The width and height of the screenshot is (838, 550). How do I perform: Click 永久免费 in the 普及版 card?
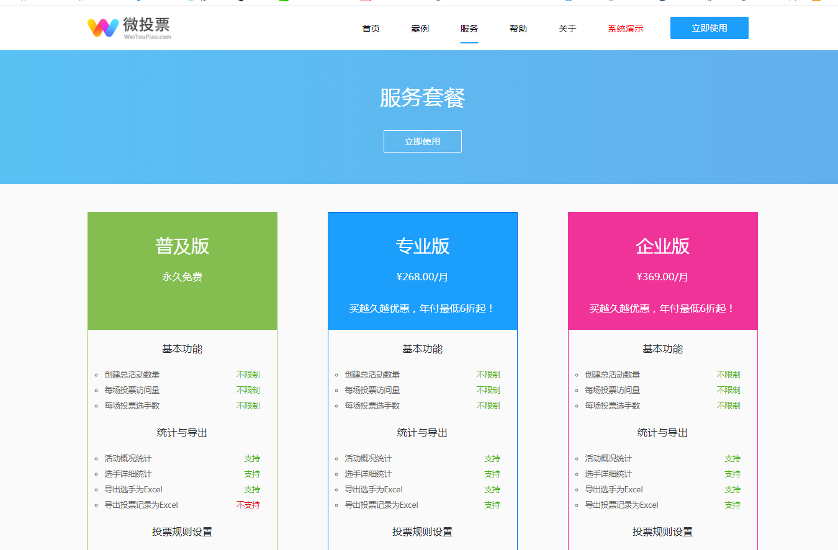[182, 277]
